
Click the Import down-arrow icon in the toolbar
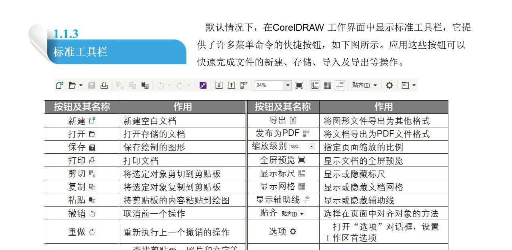pyautogui.click(x=219, y=85)
